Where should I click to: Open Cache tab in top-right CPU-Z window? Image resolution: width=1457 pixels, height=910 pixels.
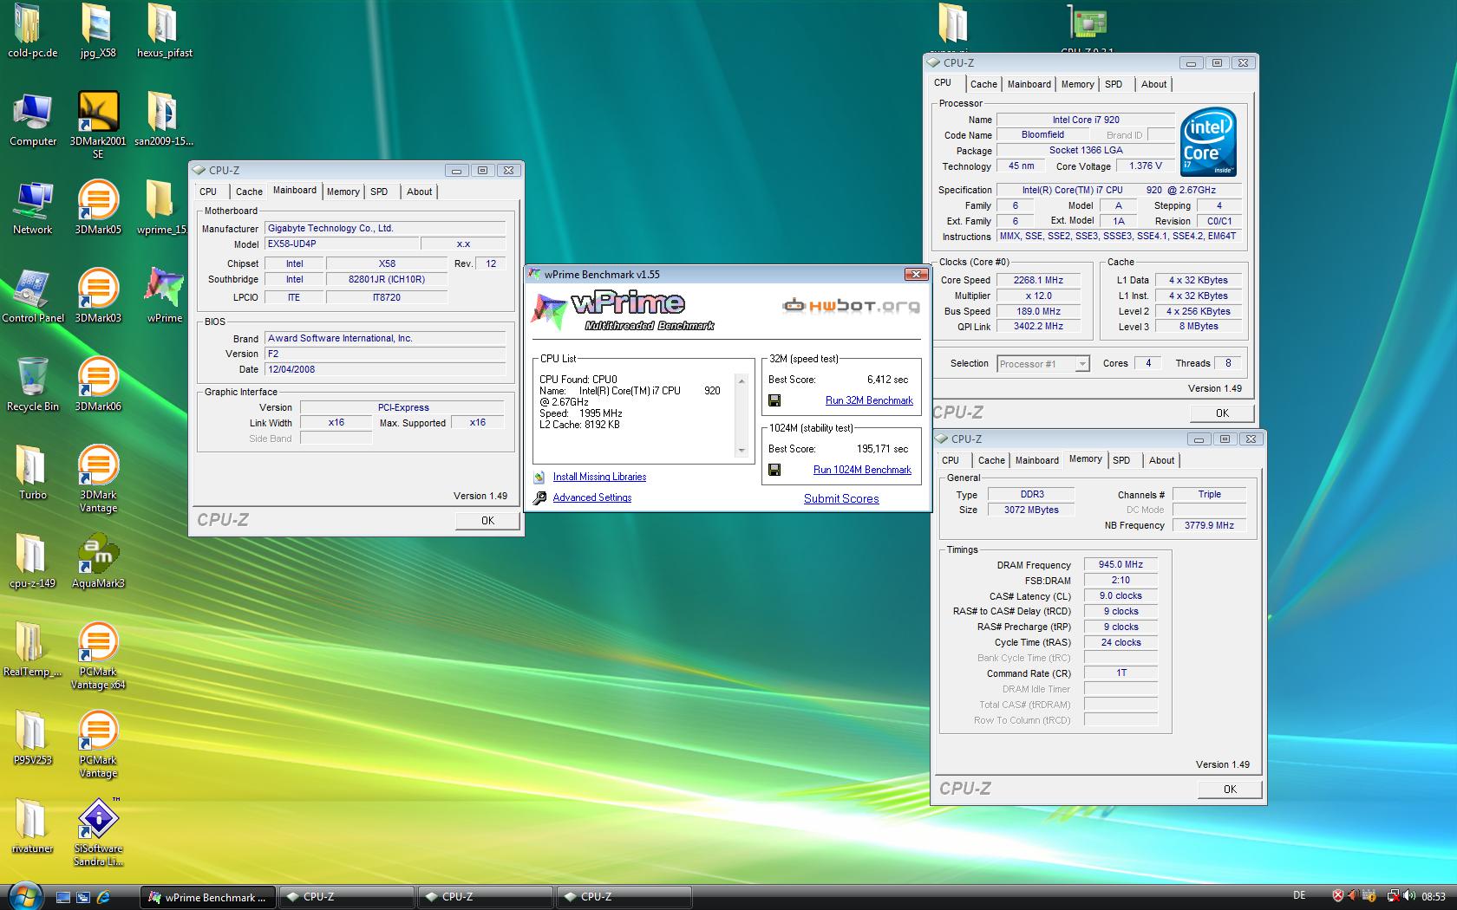983,84
